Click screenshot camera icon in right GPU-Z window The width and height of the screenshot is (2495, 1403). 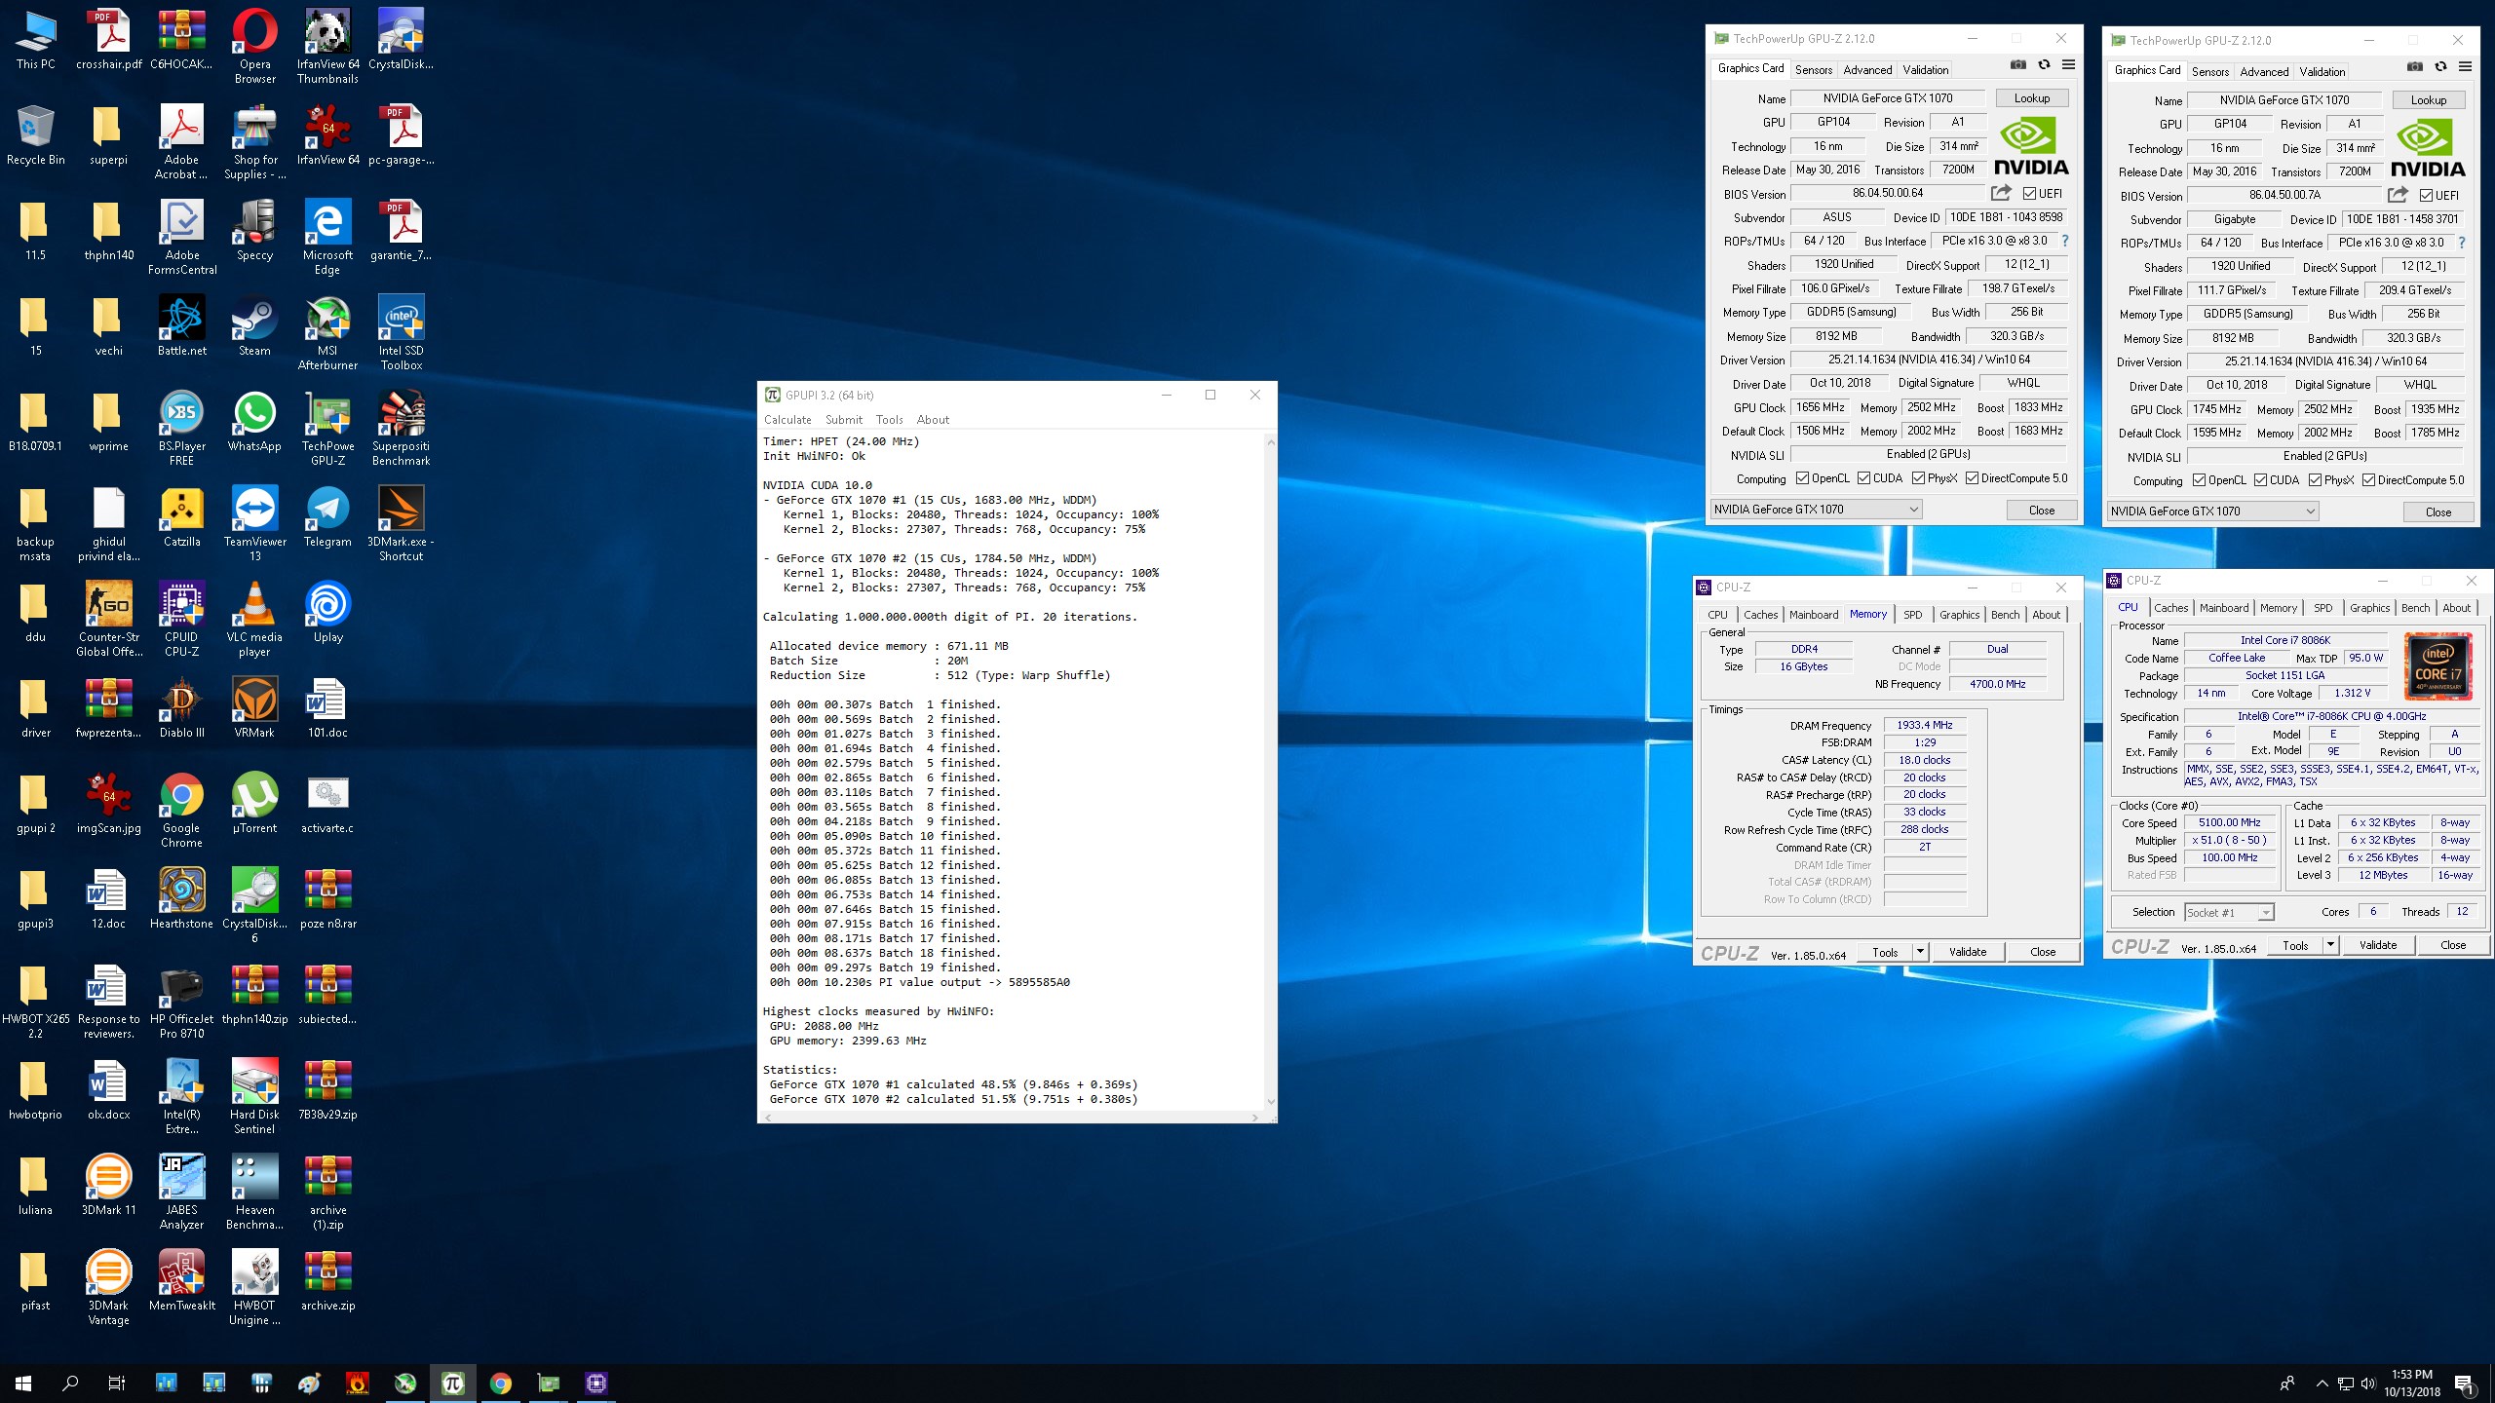click(2414, 67)
